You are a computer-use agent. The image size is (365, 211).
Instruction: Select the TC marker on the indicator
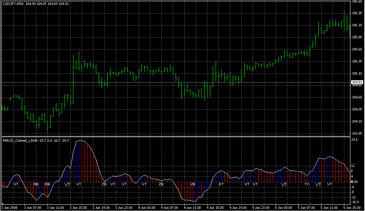(307, 184)
